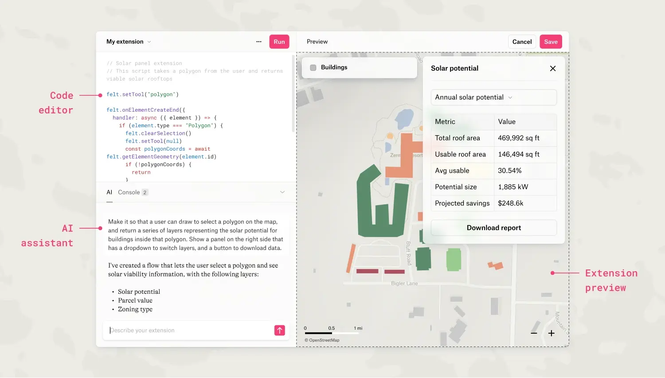665x378 pixels.
Task: Cancel editing the extension
Action: [522, 42]
